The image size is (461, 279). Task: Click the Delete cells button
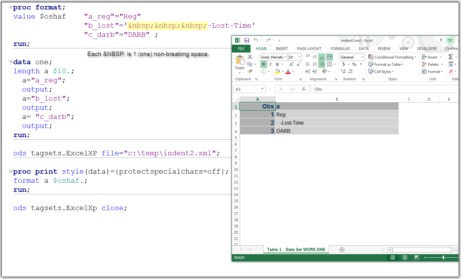pyautogui.click(x=431, y=64)
